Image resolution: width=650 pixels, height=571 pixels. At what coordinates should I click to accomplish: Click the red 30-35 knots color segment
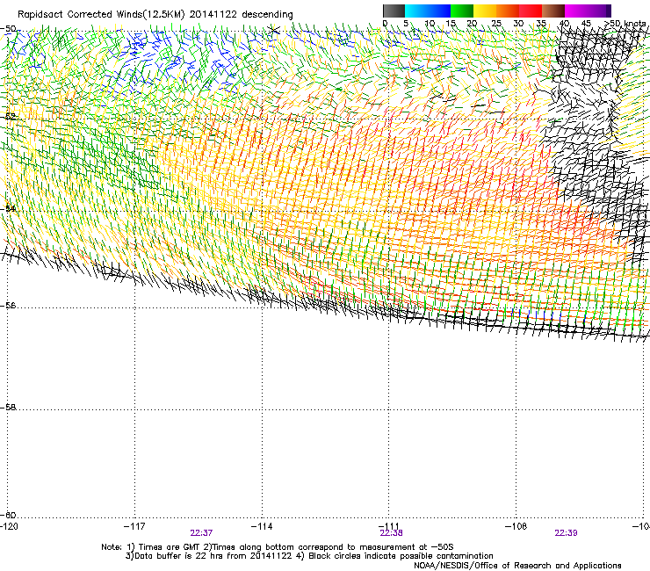(x=531, y=11)
